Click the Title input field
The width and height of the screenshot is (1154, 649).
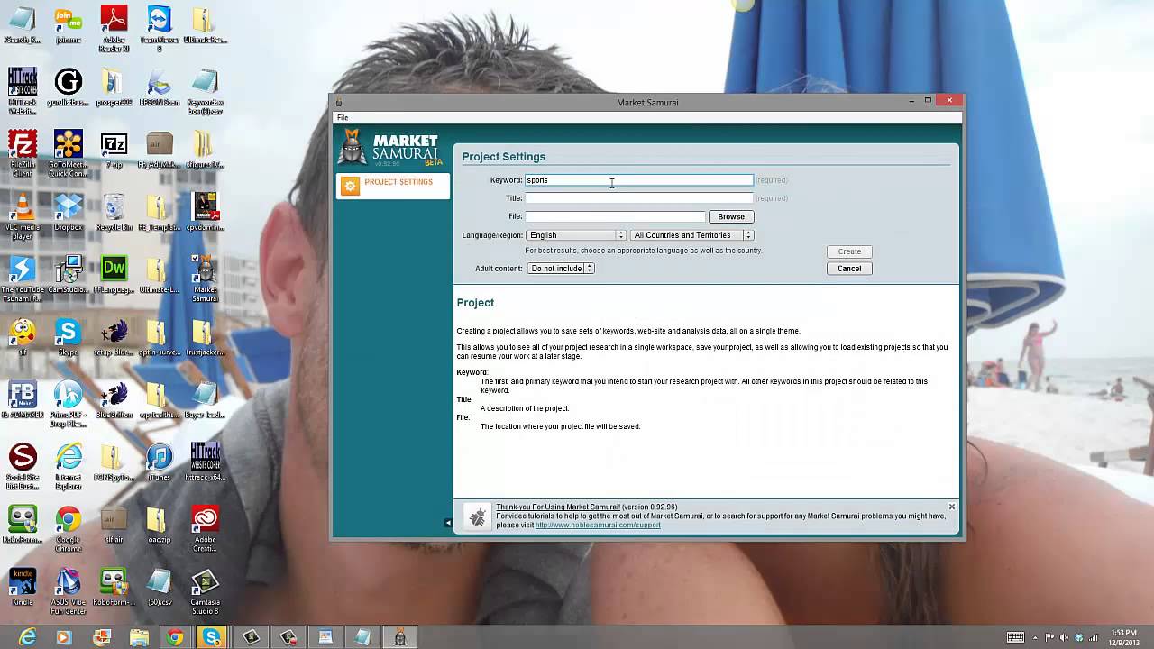coord(639,198)
